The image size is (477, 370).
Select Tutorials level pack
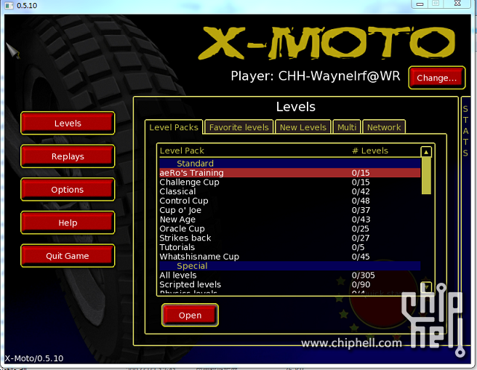[x=289, y=247]
